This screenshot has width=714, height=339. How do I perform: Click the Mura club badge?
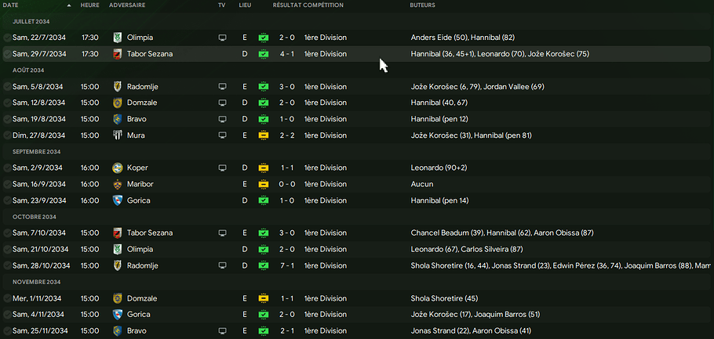(x=118, y=135)
